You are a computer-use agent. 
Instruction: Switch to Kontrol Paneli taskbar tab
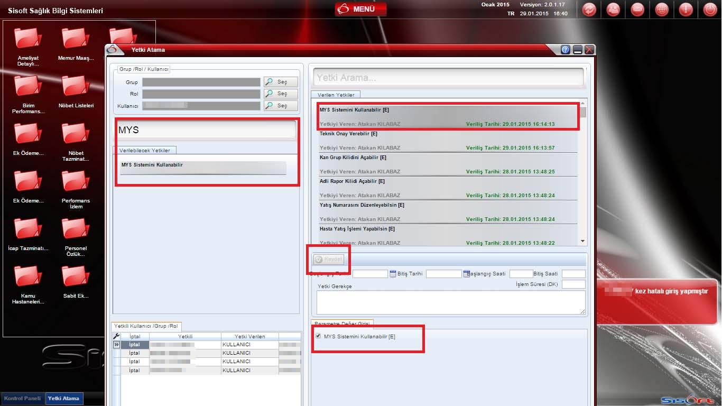pos(23,399)
